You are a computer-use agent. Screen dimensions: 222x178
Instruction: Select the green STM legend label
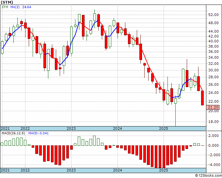pyautogui.click(x=5, y=7)
